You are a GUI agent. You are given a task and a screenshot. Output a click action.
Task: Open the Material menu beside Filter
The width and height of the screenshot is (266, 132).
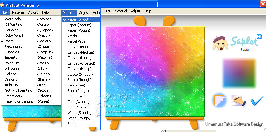point(18,12)
